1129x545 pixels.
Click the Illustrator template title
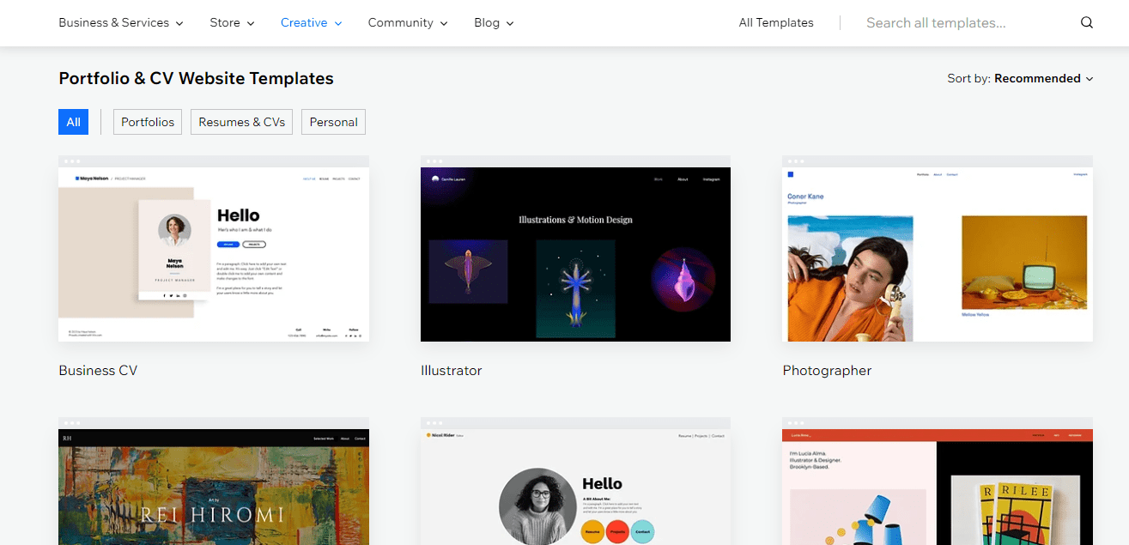coord(452,371)
